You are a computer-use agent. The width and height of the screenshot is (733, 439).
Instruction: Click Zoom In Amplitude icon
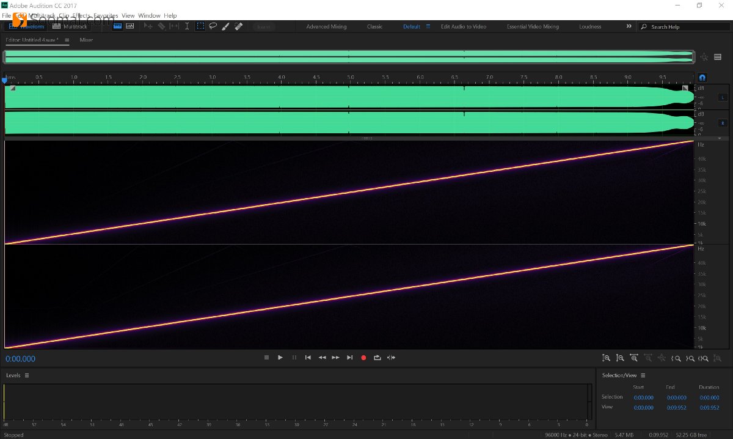606,358
